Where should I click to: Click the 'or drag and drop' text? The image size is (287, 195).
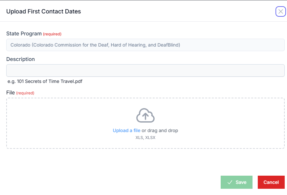[160, 130]
